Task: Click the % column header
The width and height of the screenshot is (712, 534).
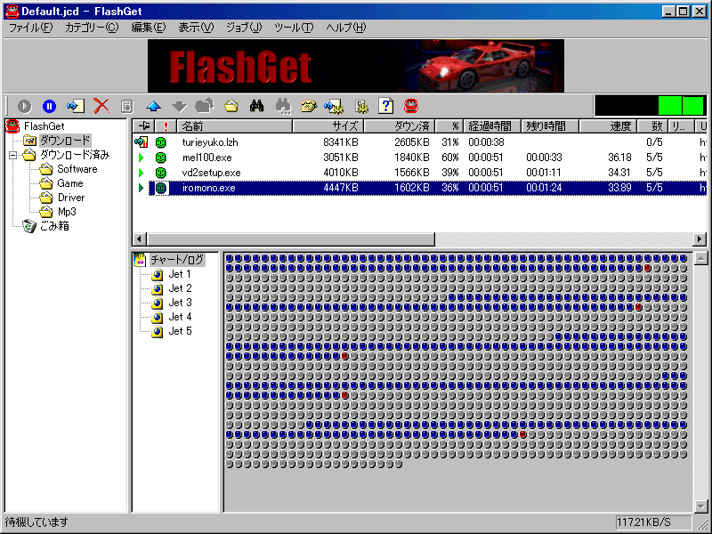Action: 449,126
